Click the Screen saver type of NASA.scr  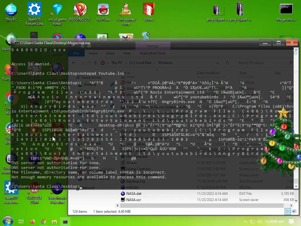[249, 200]
